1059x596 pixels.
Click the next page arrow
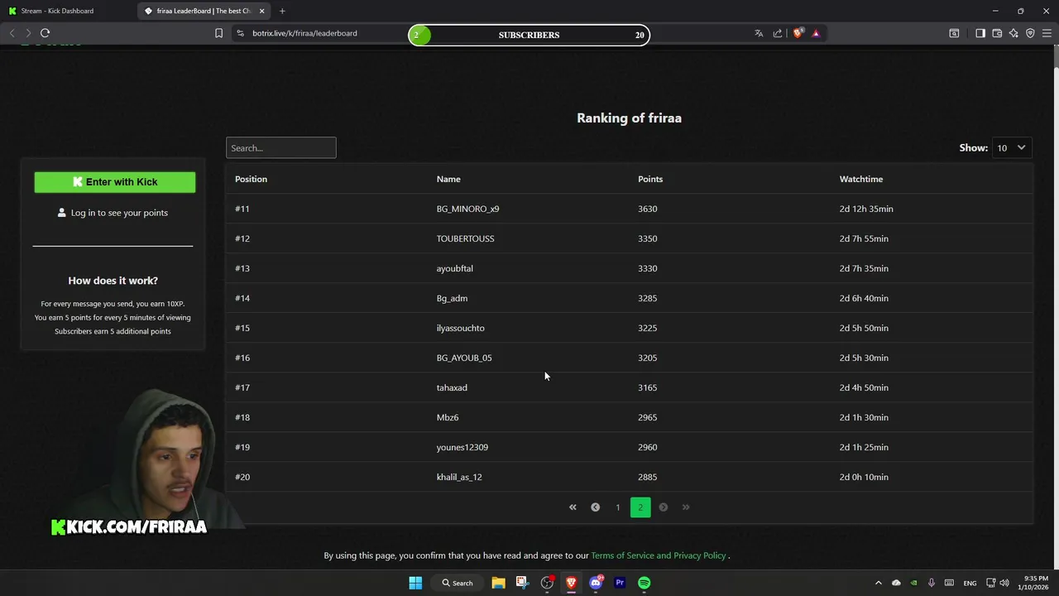pyautogui.click(x=663, y=507)
